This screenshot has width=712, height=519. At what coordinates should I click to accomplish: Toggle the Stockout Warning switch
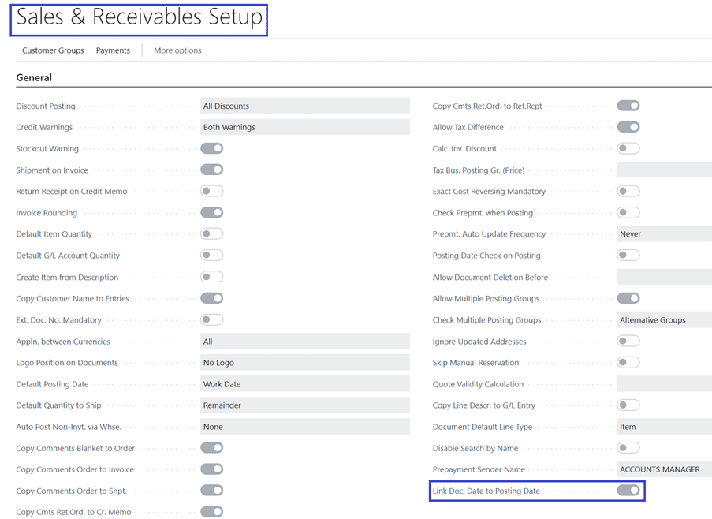(x=211, y=148)
